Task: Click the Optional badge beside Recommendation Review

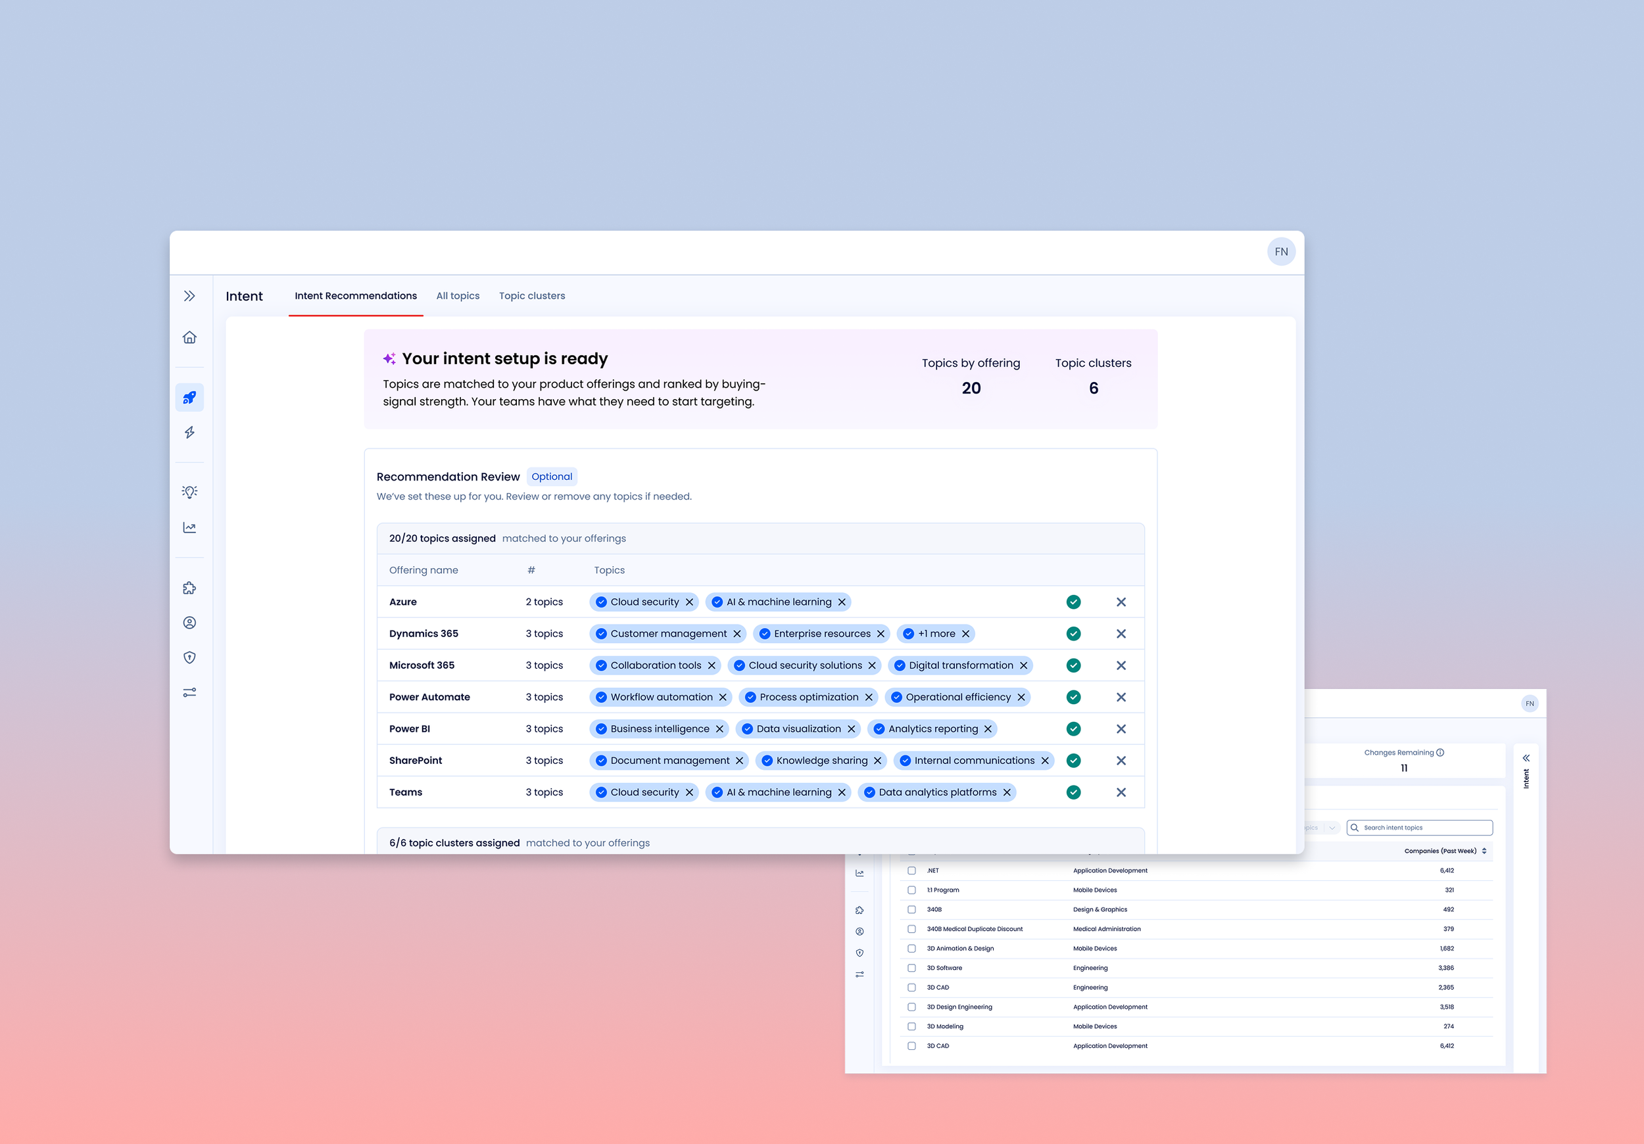Action: coord(551,477)
